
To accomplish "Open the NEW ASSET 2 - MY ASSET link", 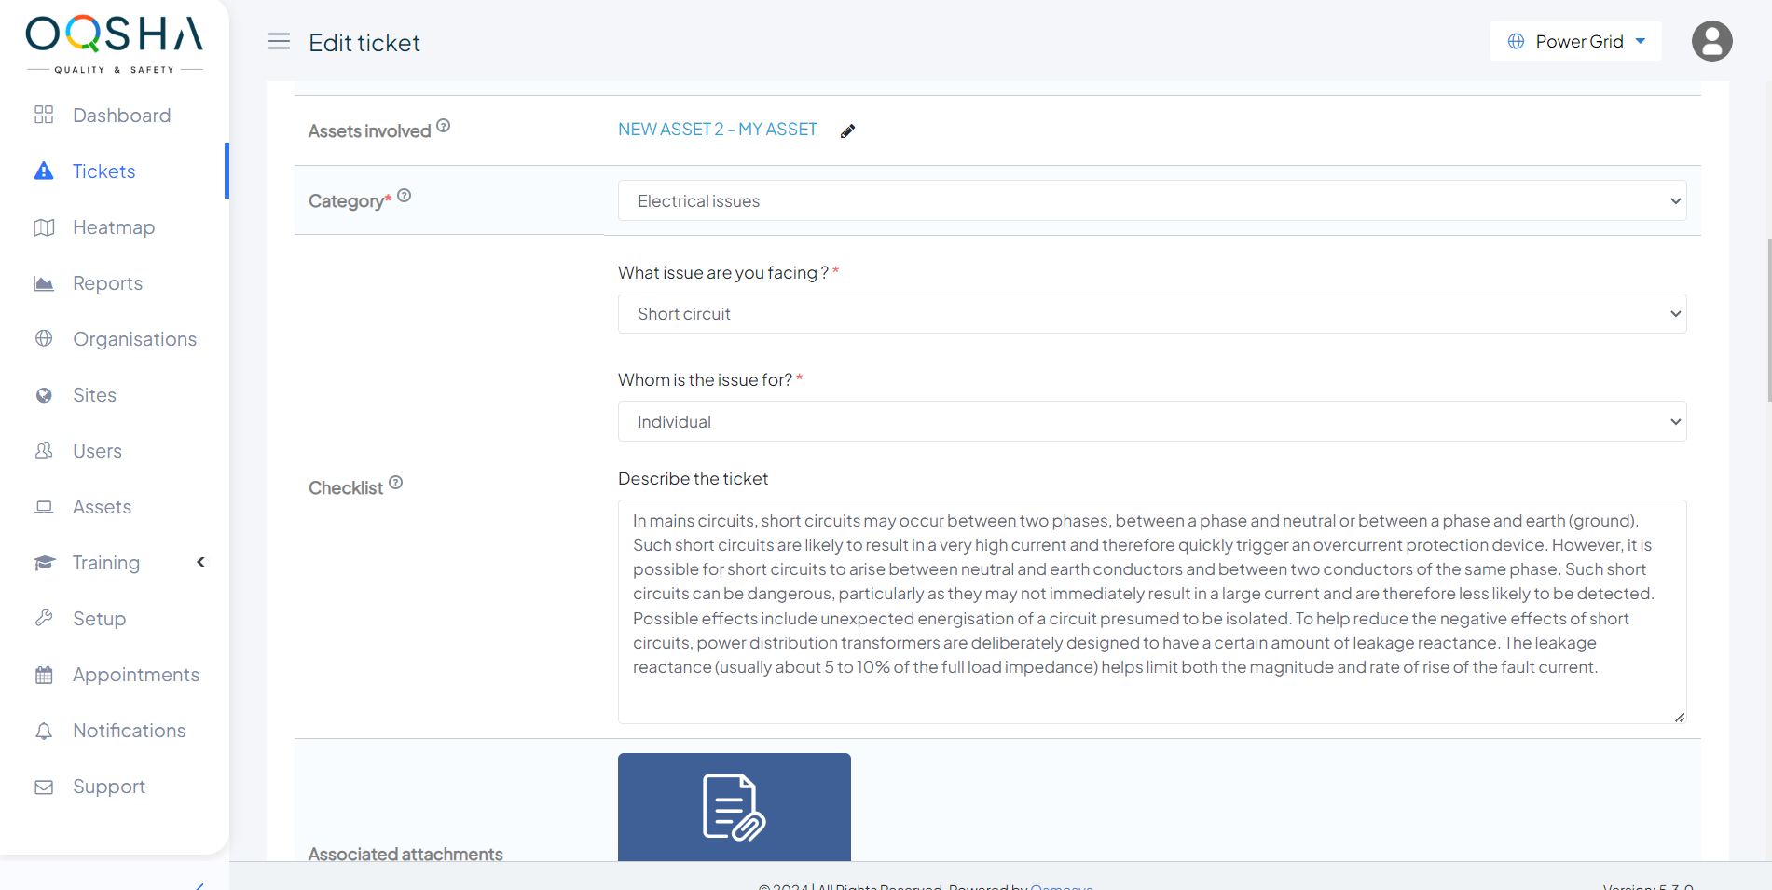I will 717,130.
